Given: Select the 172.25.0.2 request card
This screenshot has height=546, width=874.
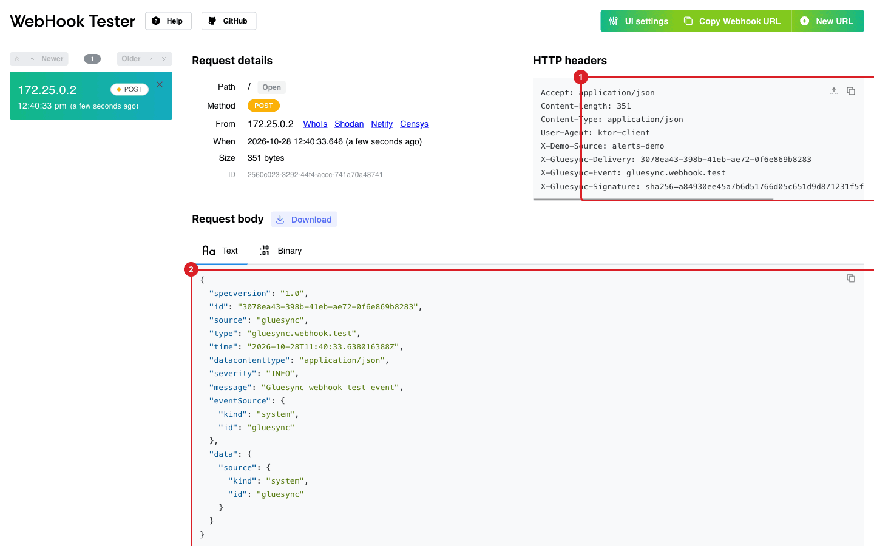Looking at the screenshot, I should pyautogui.click(x=91, y=96).
